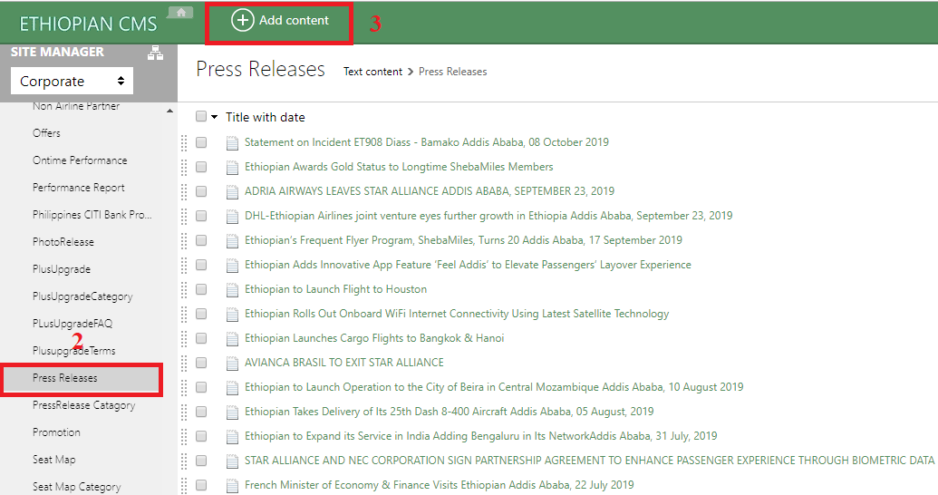Check the Feel Addis app feature row
The width and height of the screenshot is (938, 495).
(x=201, y=265)
